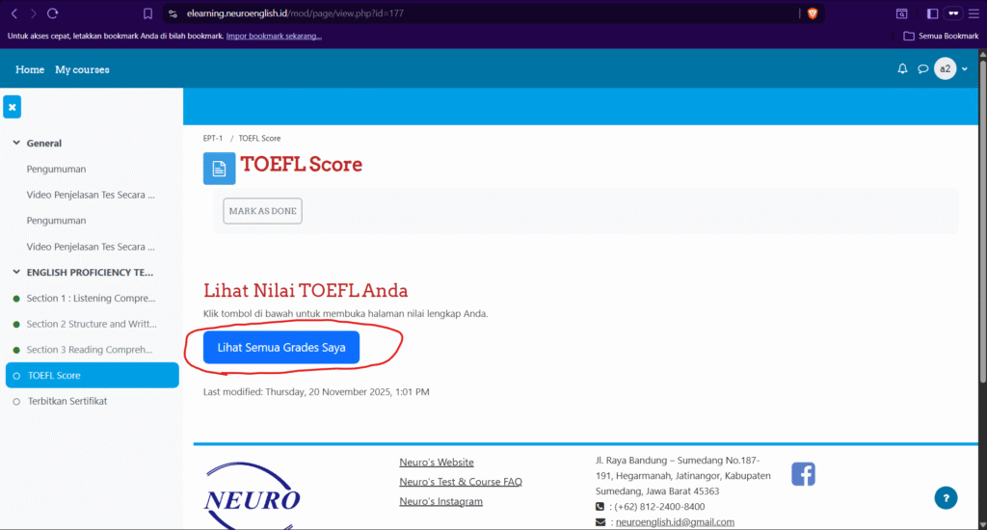Click the help question mark button
The image size is (987, 530).
coord(946,498)
